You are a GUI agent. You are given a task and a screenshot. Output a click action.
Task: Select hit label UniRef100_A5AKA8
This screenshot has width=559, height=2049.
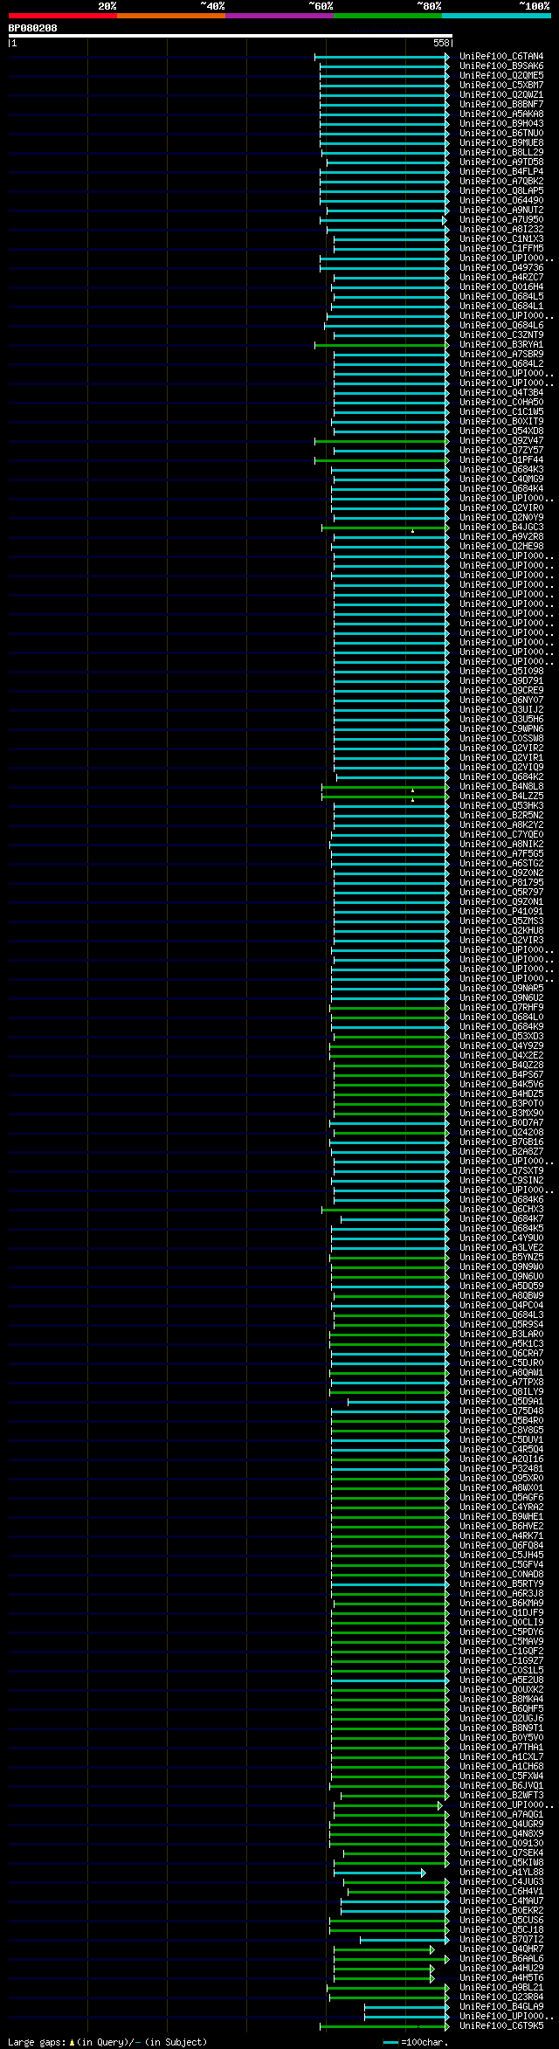click(x=501, y=114)
